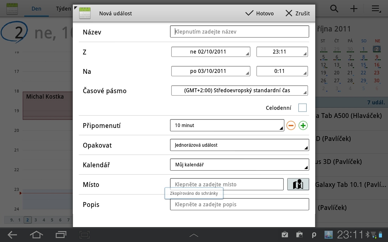The height and width of the screenshot is (242, 388).
Task: Switch to the Den tab
Action: pos(36,8)
